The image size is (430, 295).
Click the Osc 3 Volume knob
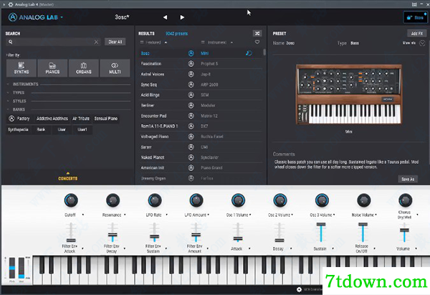(322, 200)
